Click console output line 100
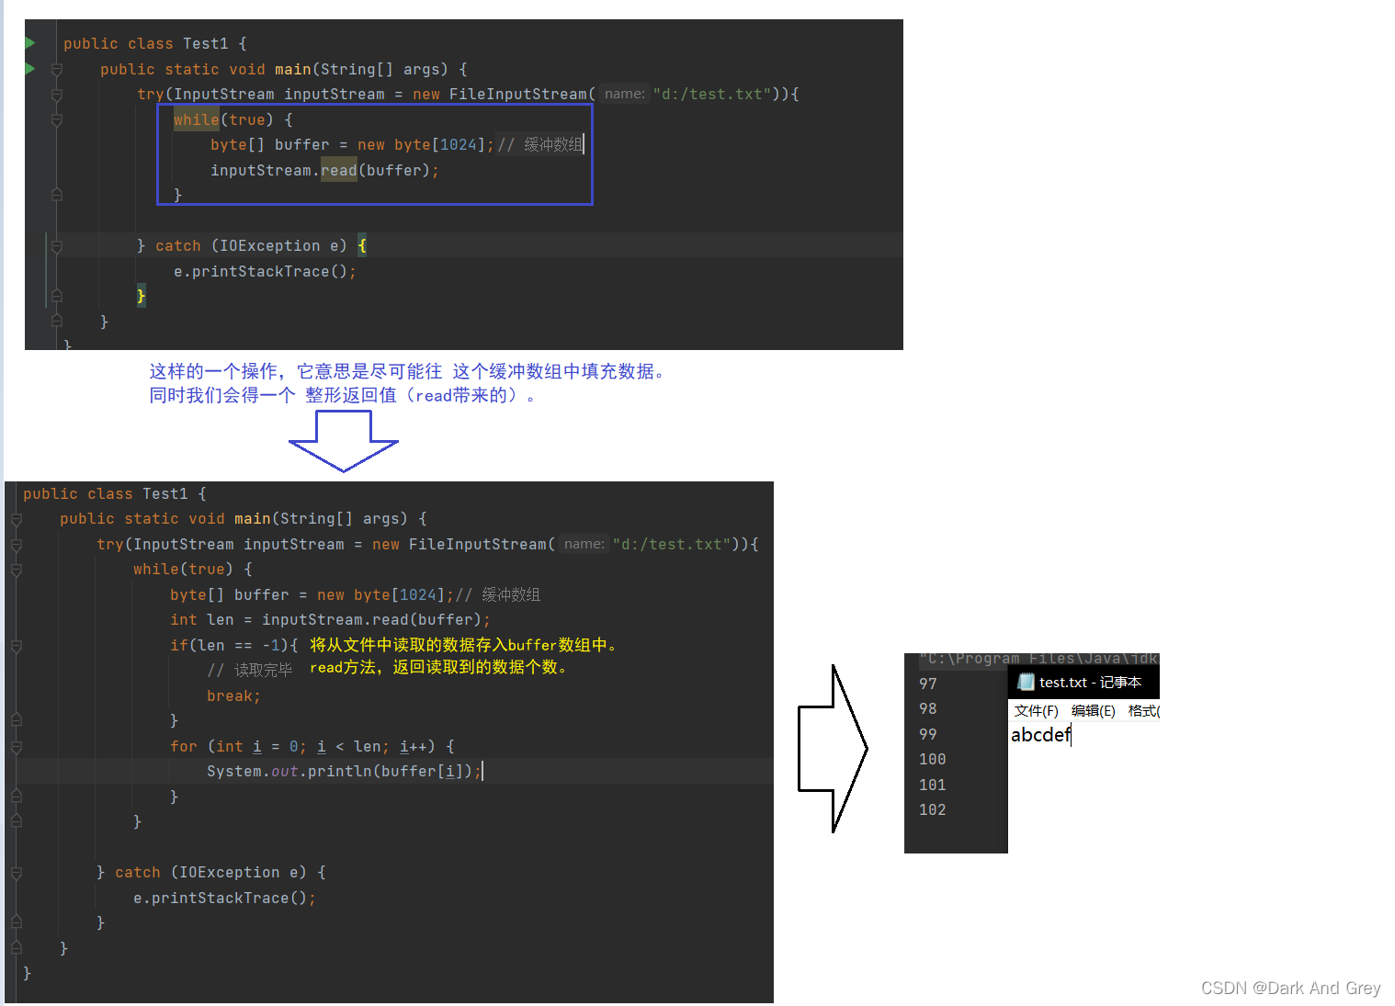The height and width of the screenshot is (1006, 1395). tap(933, 760)
